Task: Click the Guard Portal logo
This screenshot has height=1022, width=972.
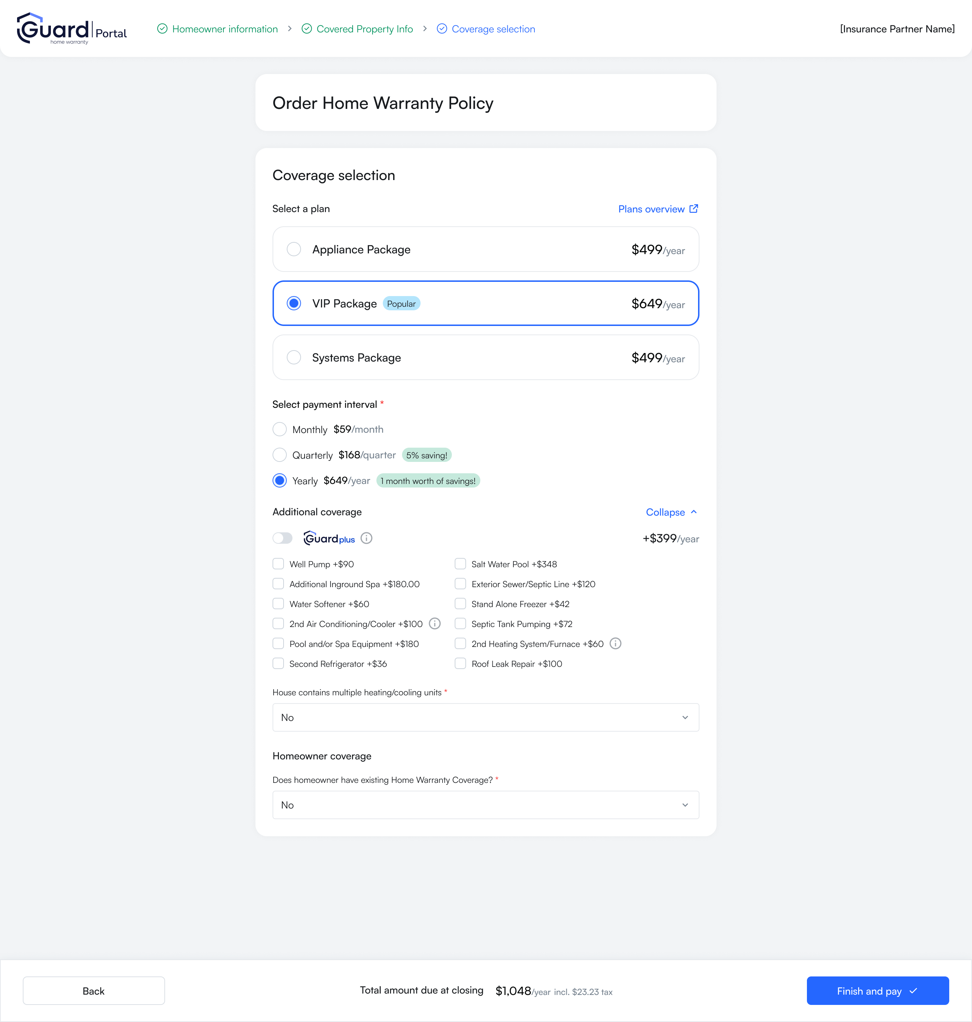Action: (x=72, y=29)
